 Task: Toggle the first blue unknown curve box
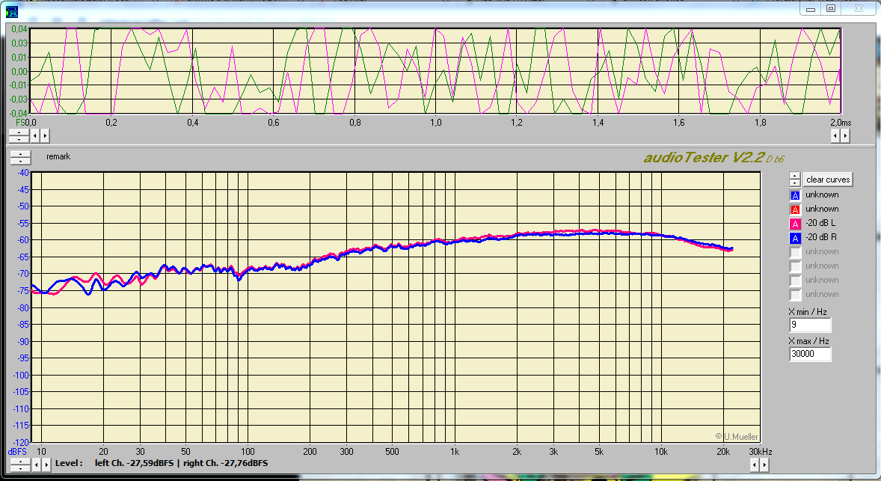pyautogui.click(x=795, y=195)
